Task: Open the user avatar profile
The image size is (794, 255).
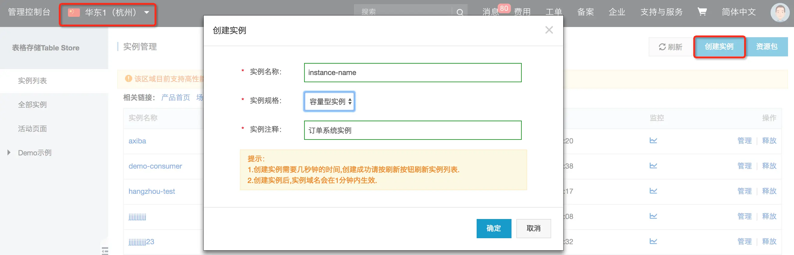Action: tap(780, 13)
